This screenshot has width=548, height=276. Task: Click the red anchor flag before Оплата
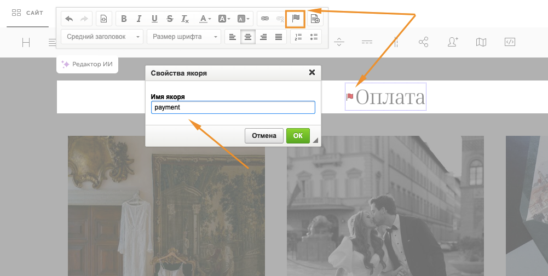(x=350, y=96)
